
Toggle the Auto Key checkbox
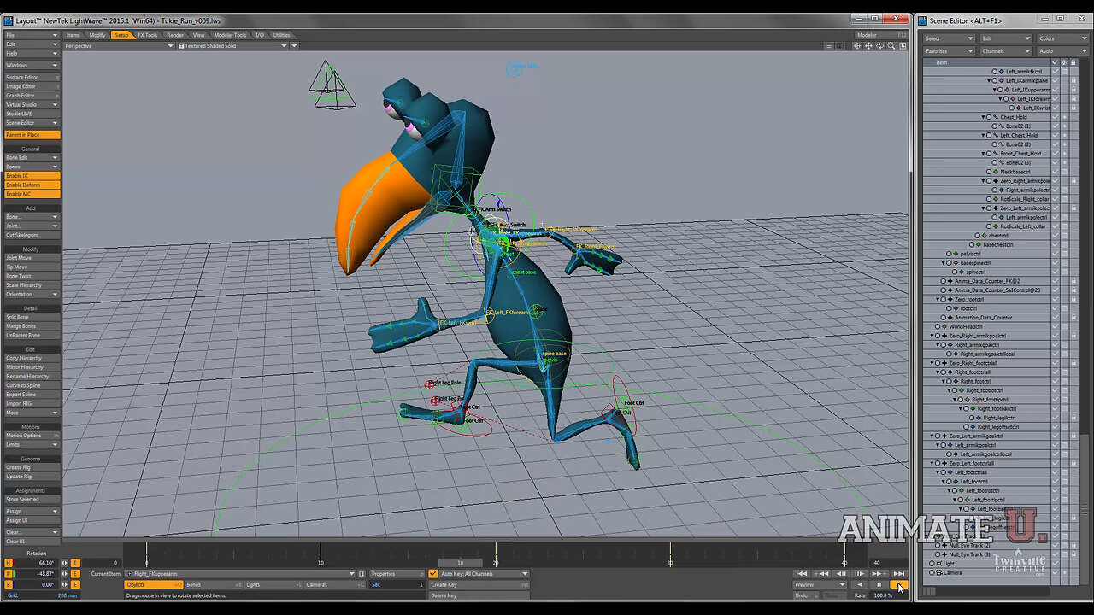coord(433,574)
